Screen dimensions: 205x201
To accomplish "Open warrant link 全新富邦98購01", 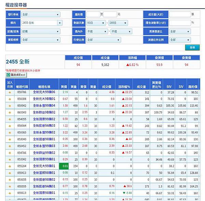I will [44, 173].
